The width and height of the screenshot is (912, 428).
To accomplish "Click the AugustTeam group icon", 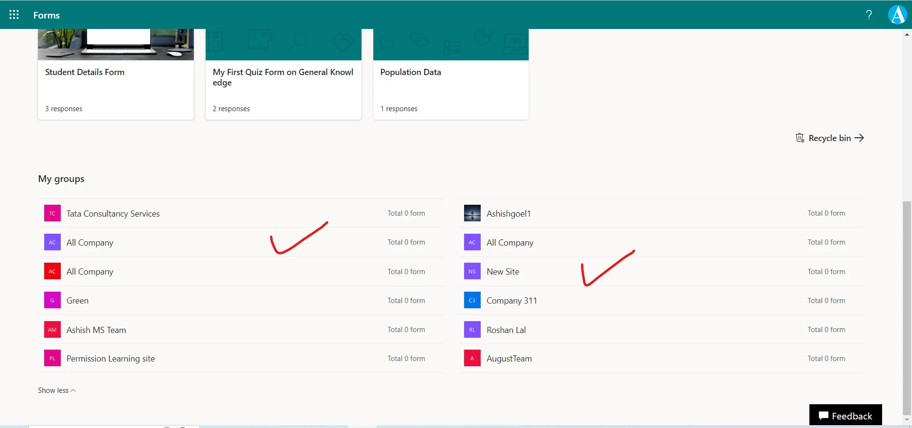I will (472, 358).
